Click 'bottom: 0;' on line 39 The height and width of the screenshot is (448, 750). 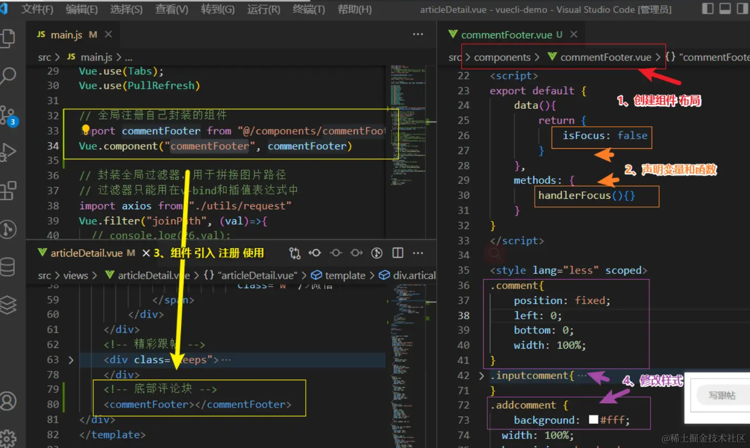pos(544,330)
